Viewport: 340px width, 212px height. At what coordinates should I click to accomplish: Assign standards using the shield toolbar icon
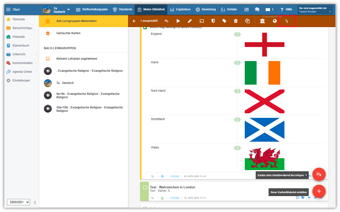pyautogui.click(x=213, y=21)
